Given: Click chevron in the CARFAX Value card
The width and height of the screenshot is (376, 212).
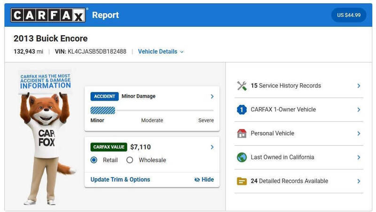Looking at the screenshot, I should pos(212,147).
